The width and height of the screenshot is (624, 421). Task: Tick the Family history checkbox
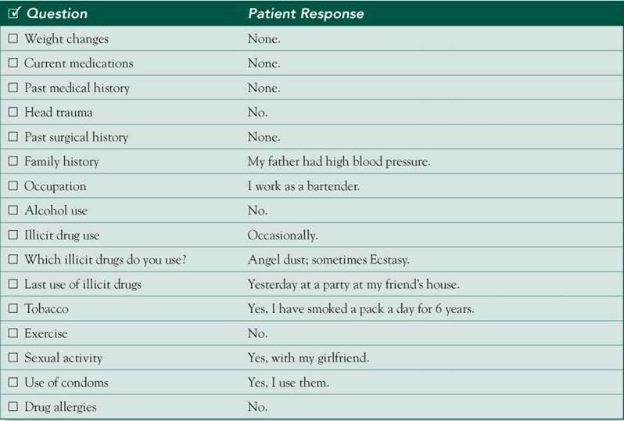(x=13, y=162)
